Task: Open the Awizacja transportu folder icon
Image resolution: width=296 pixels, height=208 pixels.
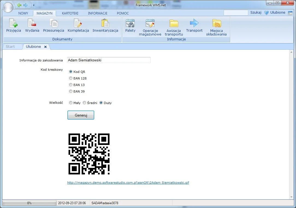Action: (x=174, y=27)
